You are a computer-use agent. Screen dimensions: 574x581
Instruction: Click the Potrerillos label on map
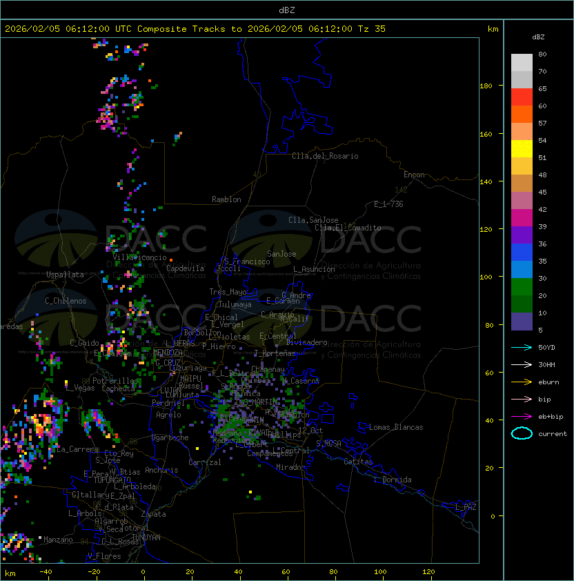coord(115,380)
